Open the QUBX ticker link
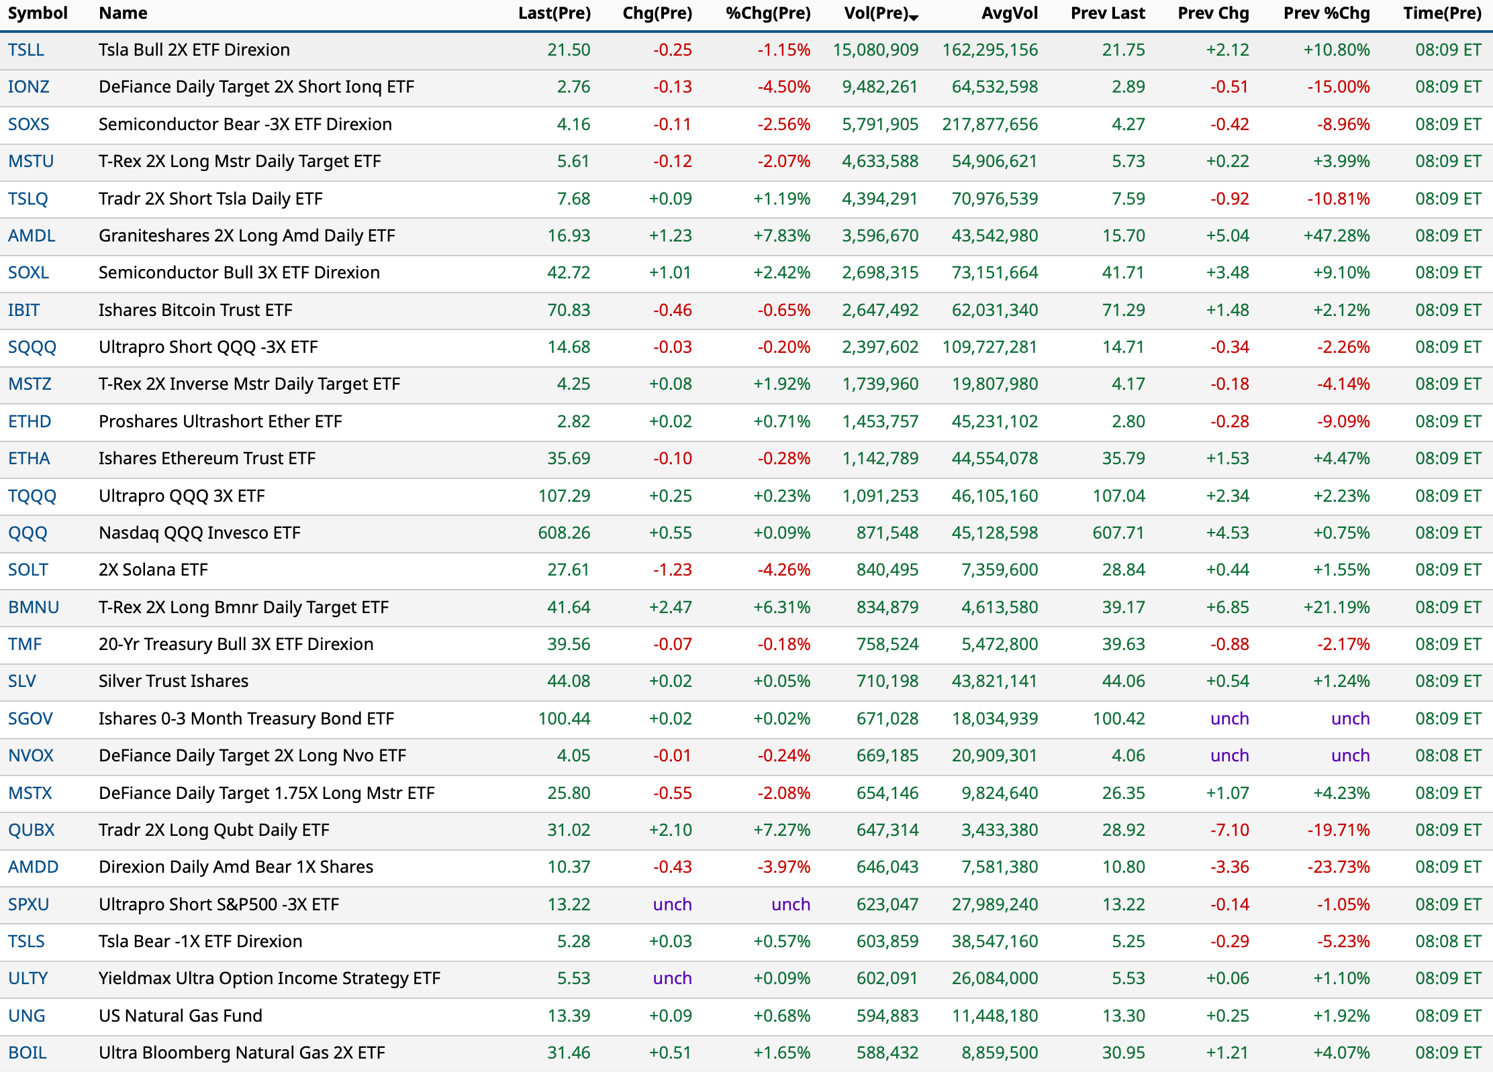The height and width of the screenshot is (1072, 1493). (32, 830)
